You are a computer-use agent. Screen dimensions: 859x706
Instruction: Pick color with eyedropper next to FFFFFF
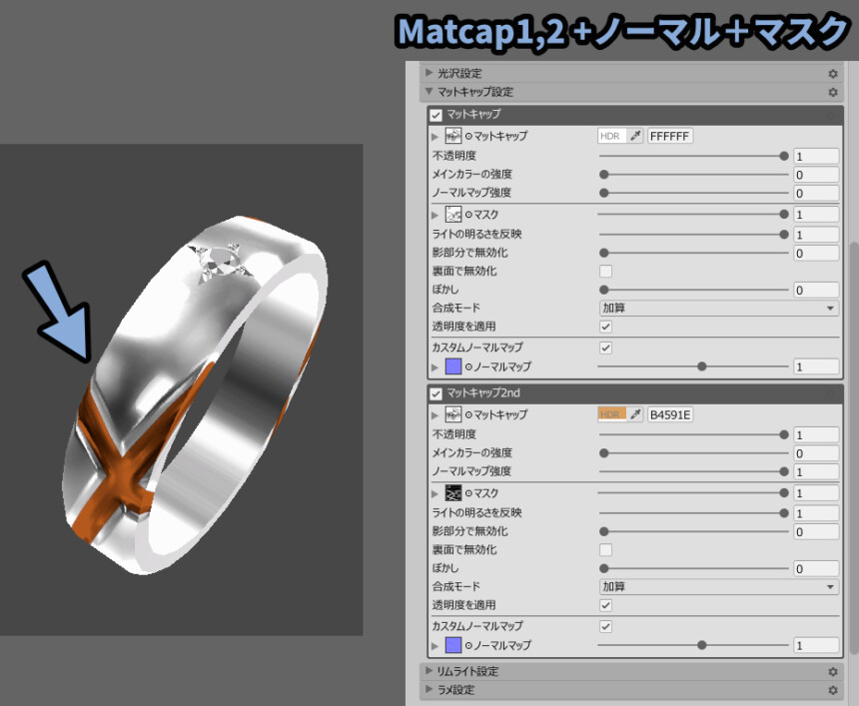[636, 136]
